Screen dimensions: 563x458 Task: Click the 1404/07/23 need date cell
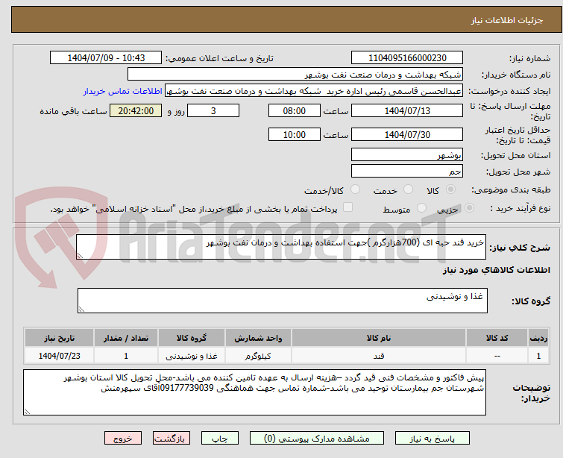click(59, 356)
